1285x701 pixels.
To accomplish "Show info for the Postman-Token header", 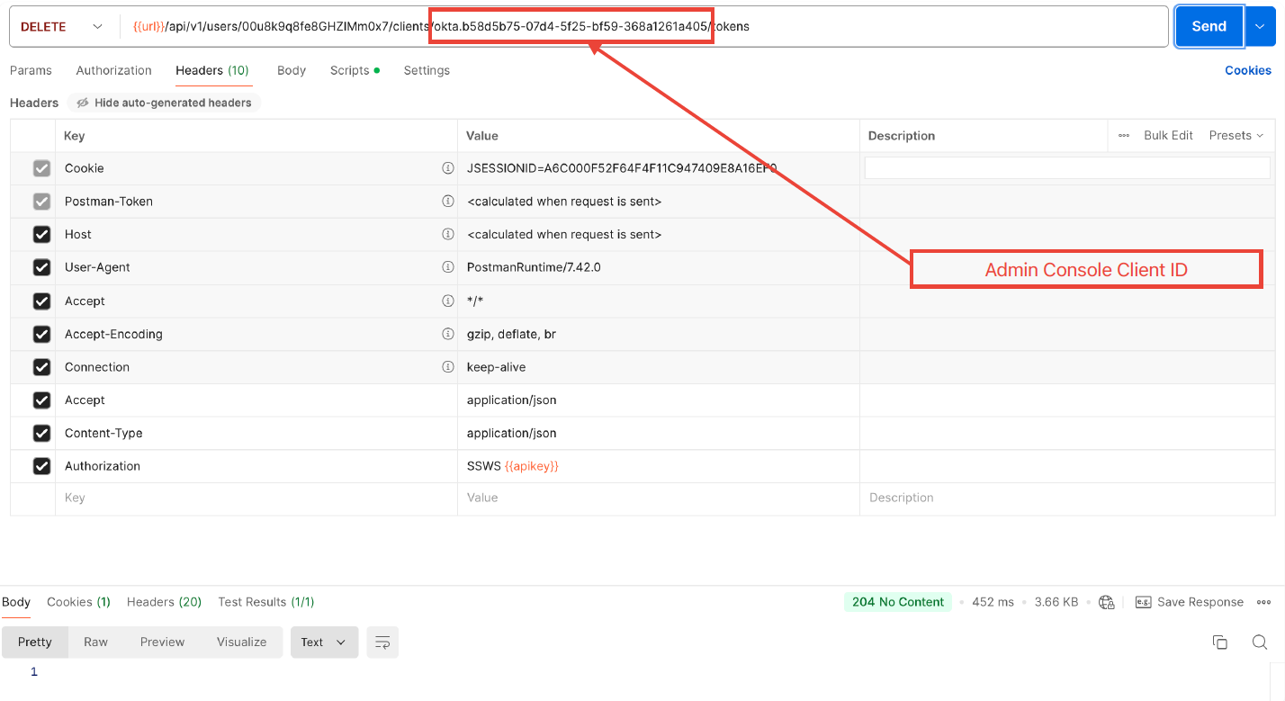I will tap(447, 202).
